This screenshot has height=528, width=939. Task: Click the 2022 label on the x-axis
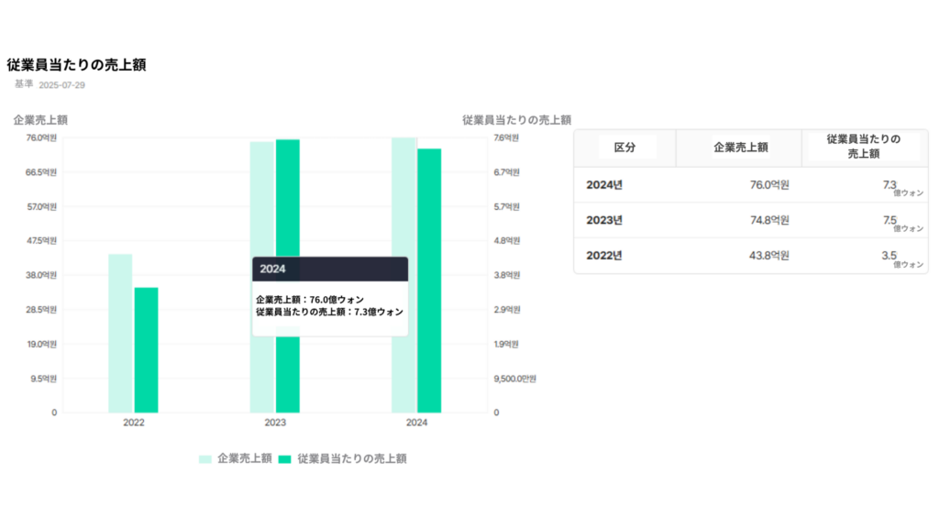pos(134,423)
